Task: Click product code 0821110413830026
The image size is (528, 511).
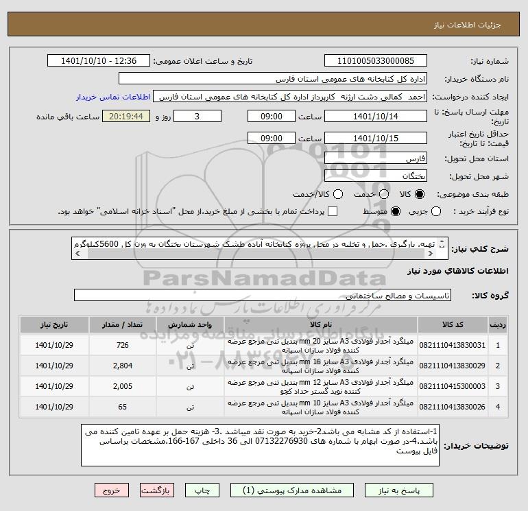Action: (x=453, y=407)
